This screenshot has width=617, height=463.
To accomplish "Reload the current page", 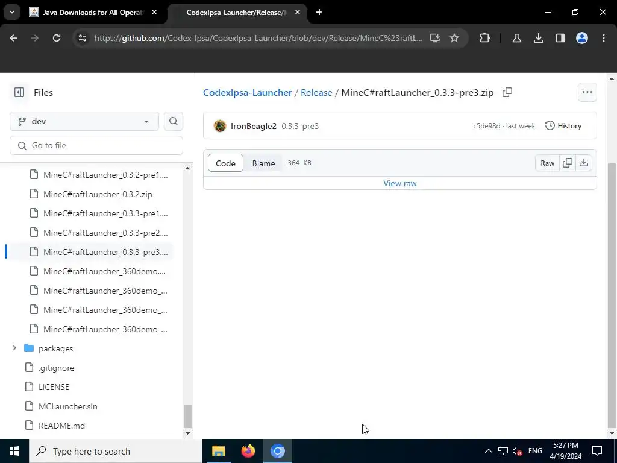I will tap(57, 38).
